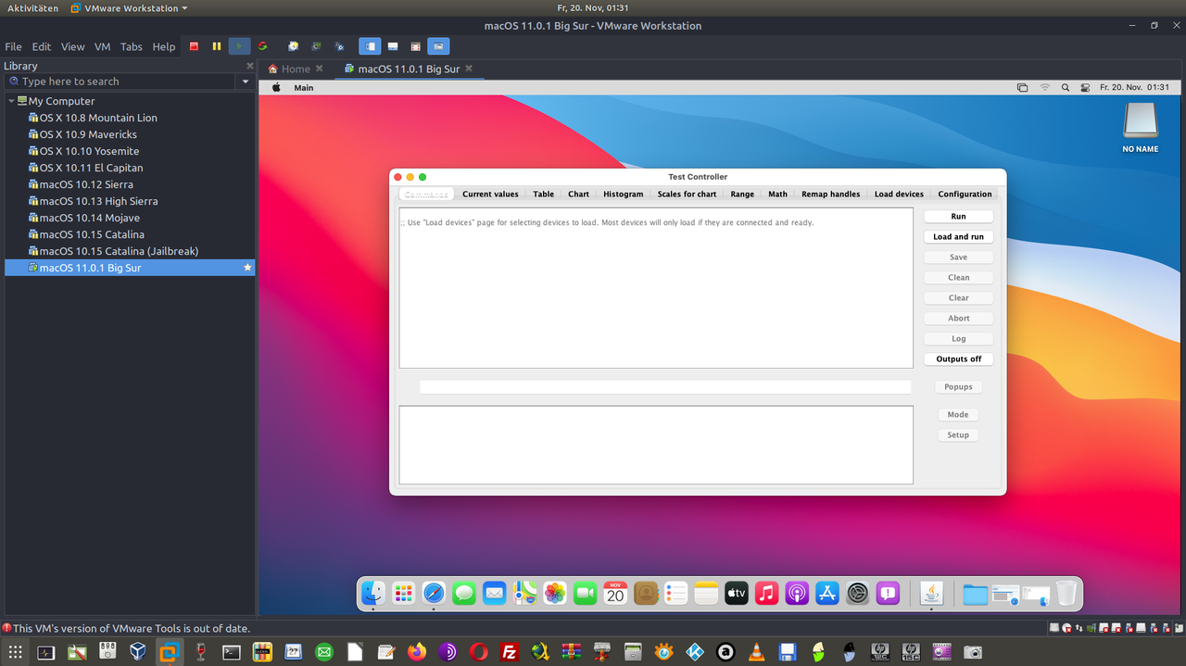Click the Type here to search field

click(x=122, y=82)
